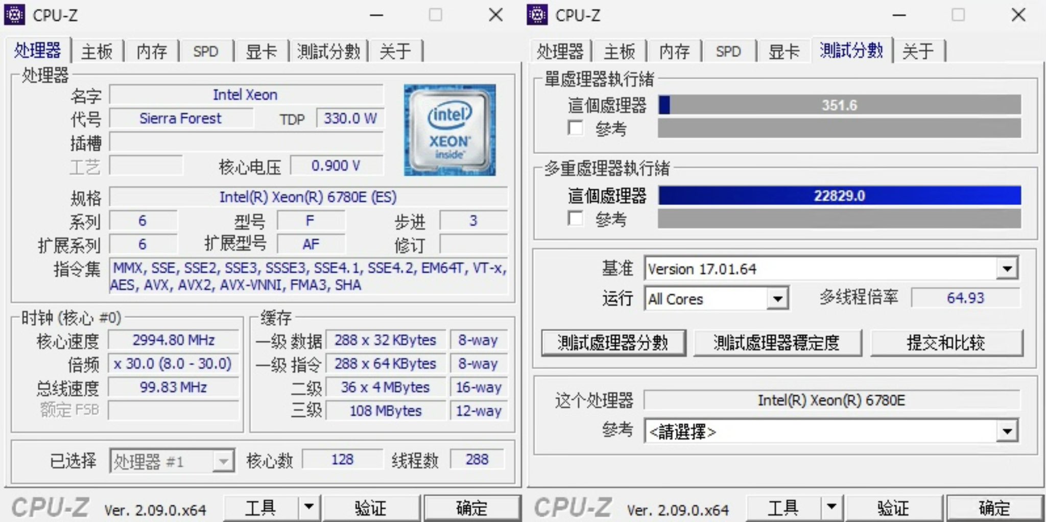Click core voltage value 0.900 V
The width and height of the screenshot is (1046, 522).
pyautogui.click(x=336, y=165)
